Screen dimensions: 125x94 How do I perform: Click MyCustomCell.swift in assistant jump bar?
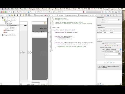(x=71, y=15)
